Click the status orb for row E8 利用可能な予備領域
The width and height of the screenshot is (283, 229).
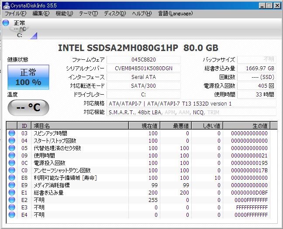click(x=12, y=178)
